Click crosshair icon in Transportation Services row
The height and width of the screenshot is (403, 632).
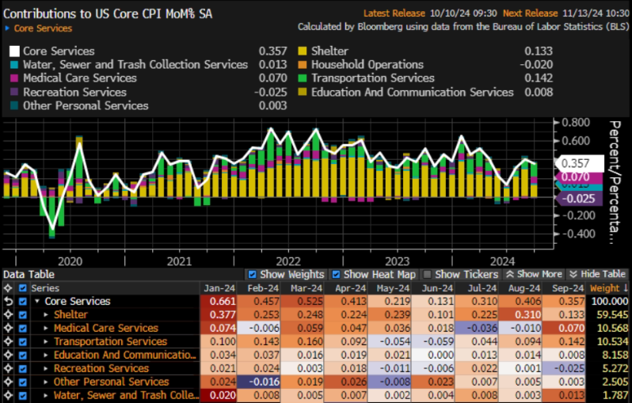9,342
